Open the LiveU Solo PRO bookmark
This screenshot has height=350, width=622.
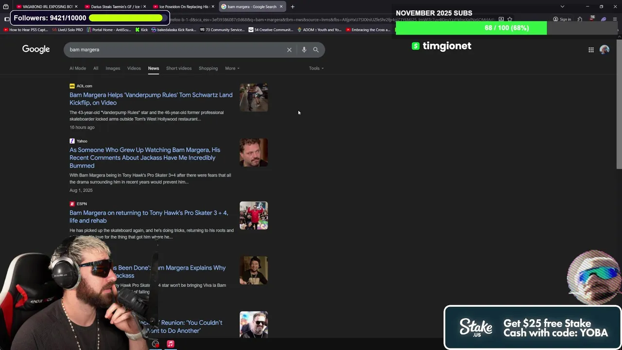click(67, 30)
